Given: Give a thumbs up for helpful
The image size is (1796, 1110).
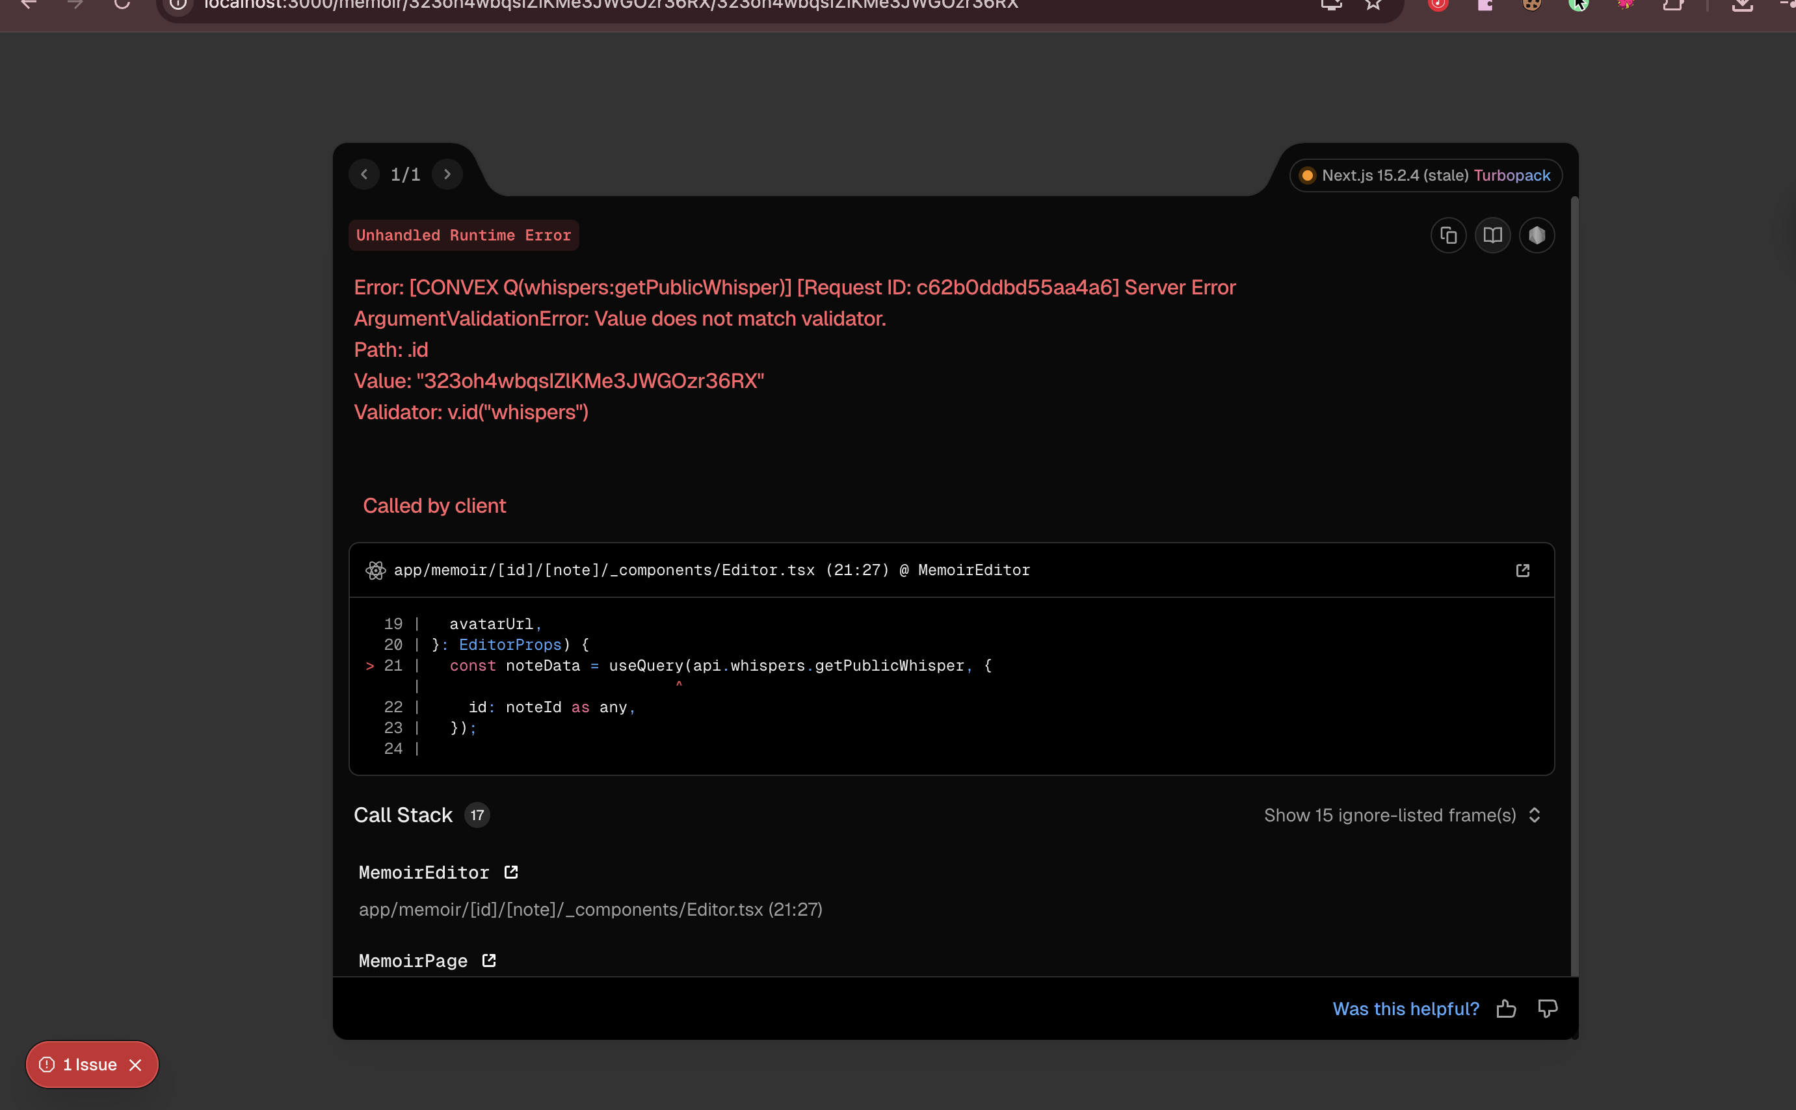Looking at the screenshot, I should [1506, 1009].
